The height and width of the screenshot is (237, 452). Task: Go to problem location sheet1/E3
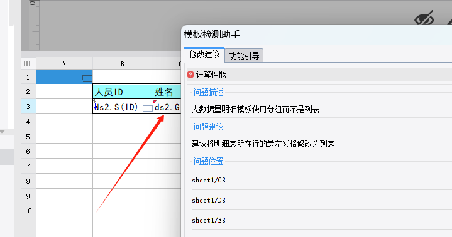point(209,220)
